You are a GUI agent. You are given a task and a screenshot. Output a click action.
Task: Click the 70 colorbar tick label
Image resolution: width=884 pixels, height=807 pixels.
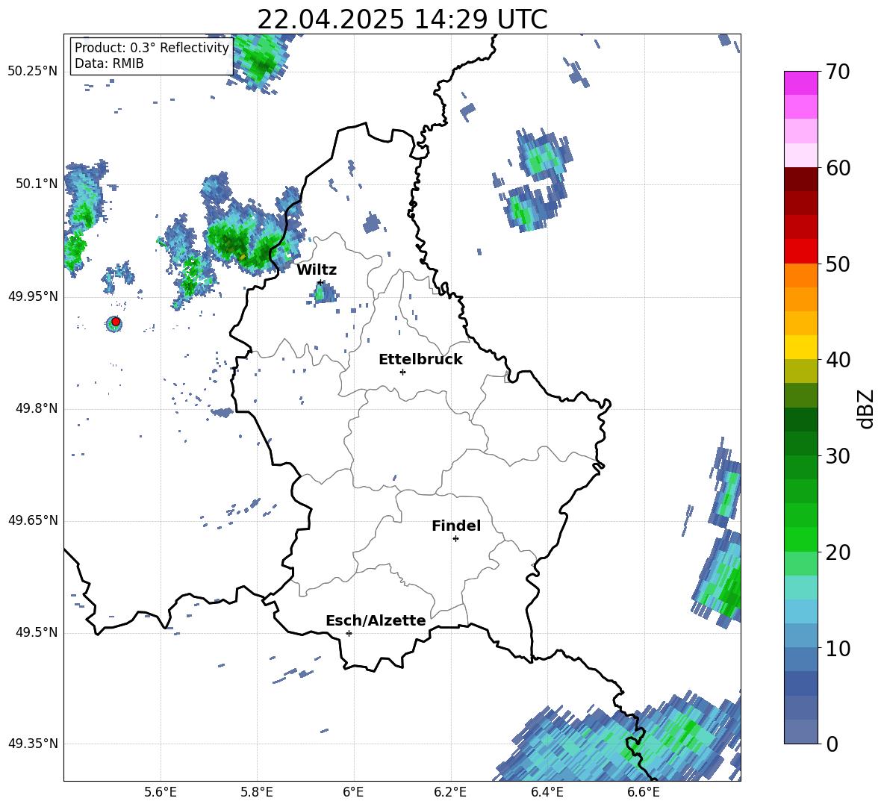838,72
